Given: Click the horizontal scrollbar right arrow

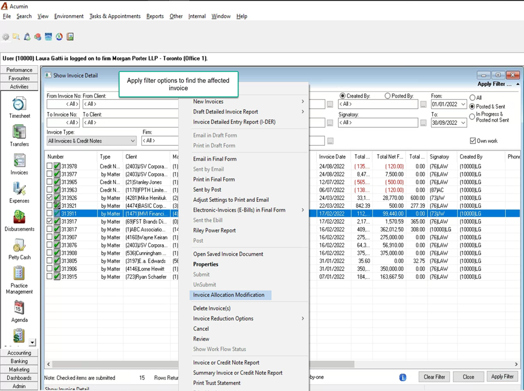Looking at the screenshot, I should [516, 364].
